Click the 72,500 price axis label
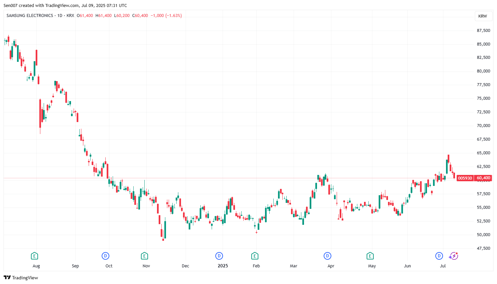The width and height of the screenshot is (497, 284). click(x=483, y=112)
